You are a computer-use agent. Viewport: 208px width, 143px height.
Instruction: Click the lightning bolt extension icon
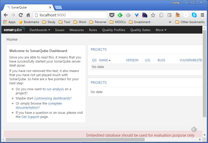(x=186, y=15)
